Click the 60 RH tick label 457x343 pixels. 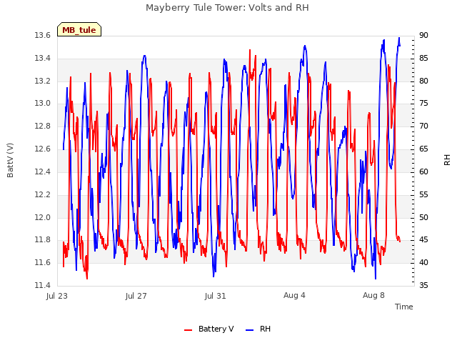click(423, 171)
